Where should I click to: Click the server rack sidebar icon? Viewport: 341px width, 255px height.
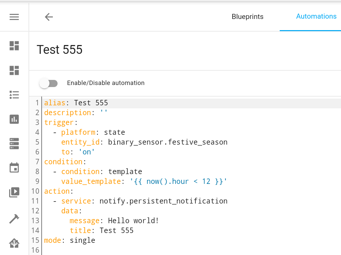[14, 144]
